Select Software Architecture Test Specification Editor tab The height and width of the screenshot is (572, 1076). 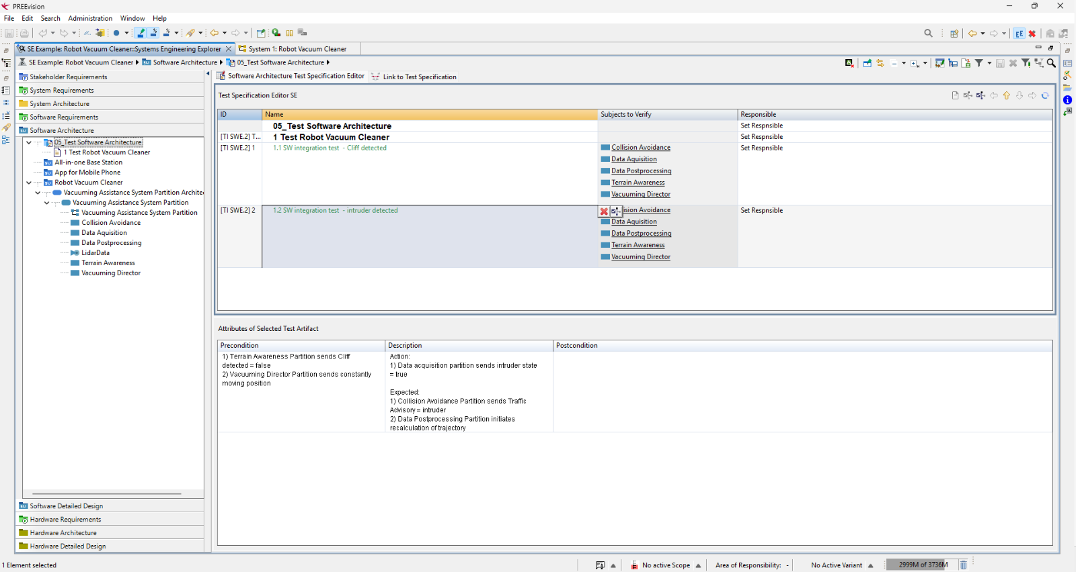pyautogui.click(x=291, y=76)
